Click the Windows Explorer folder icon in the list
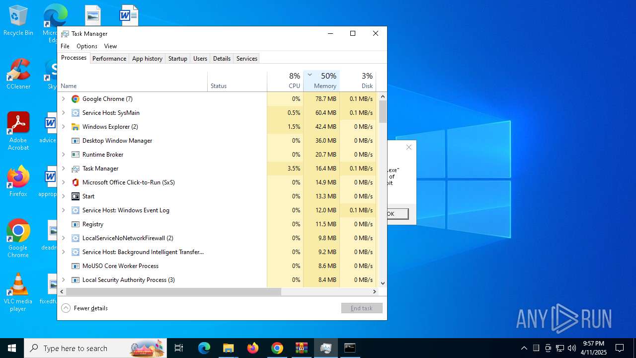Image resolution: width=636 pixels, height=358 pixels. click(x=76, y=127)
